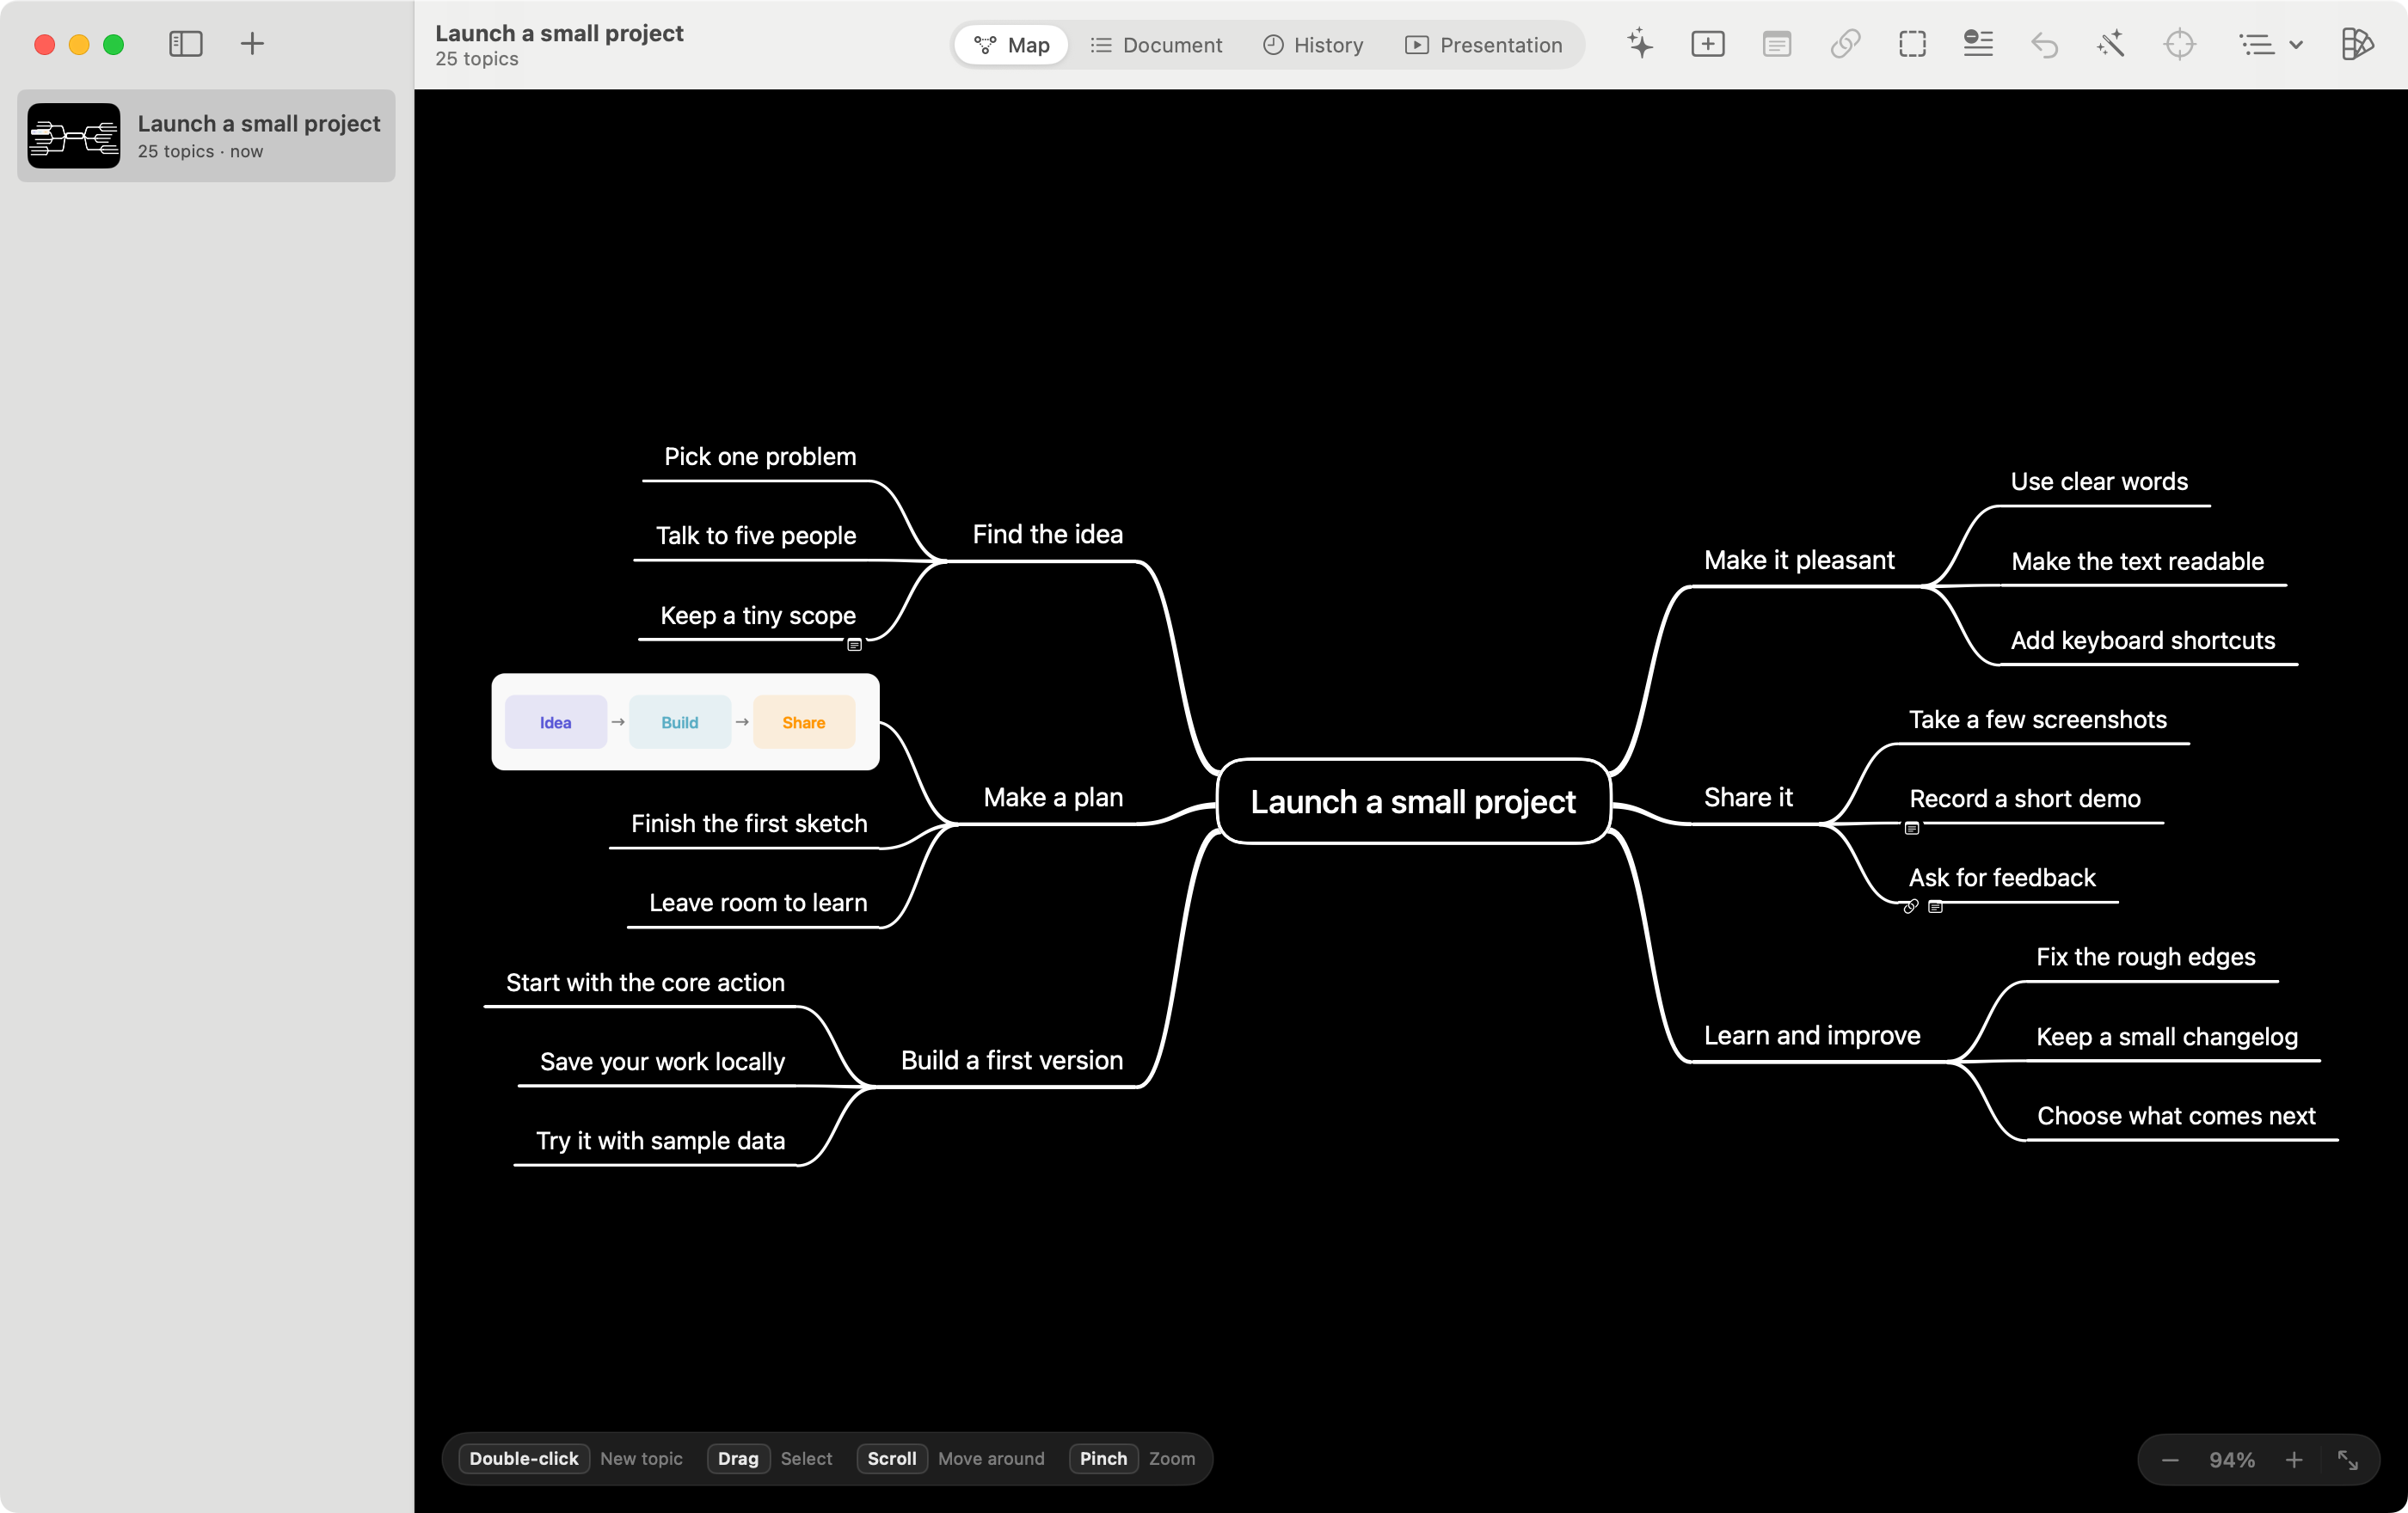Click the link chain toolbar icon
2408x1513 pixels.
[x=1845, y=44]
